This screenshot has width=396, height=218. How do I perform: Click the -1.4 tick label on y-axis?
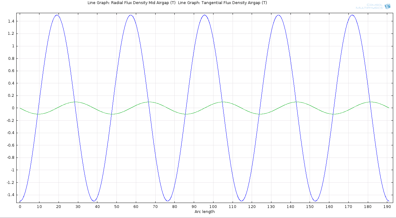tap(10, 195)
